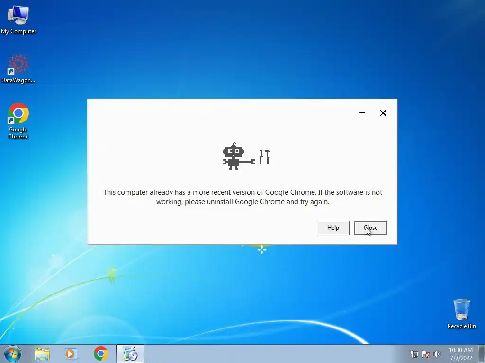Click the Help button in dialog

point(333,228)
